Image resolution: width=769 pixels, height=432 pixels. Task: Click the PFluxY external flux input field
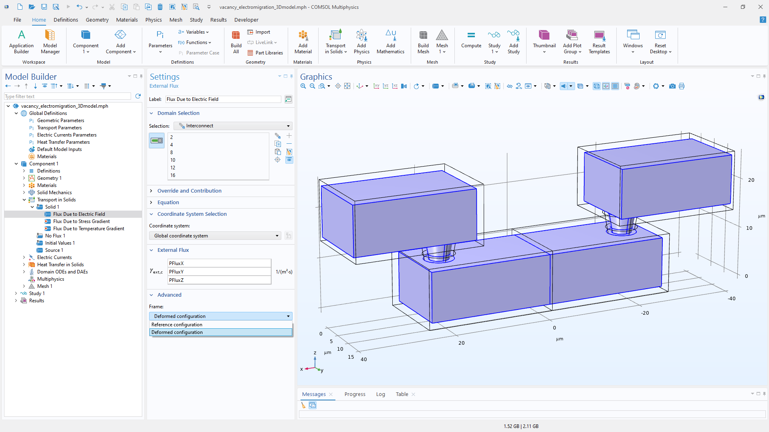(219, 272)
